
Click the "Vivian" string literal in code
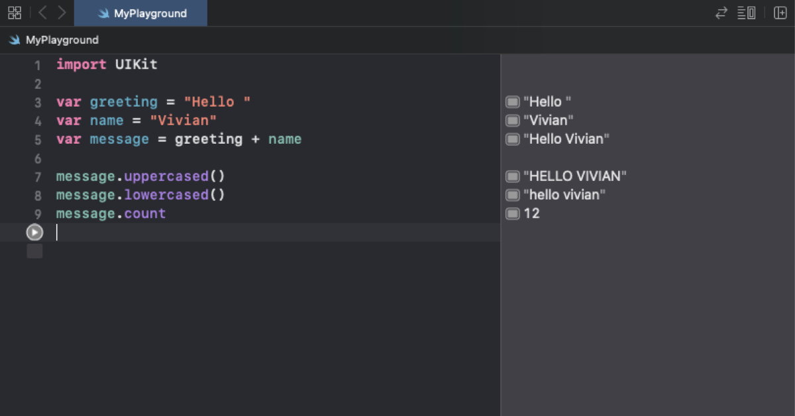[x=184, y=121]
